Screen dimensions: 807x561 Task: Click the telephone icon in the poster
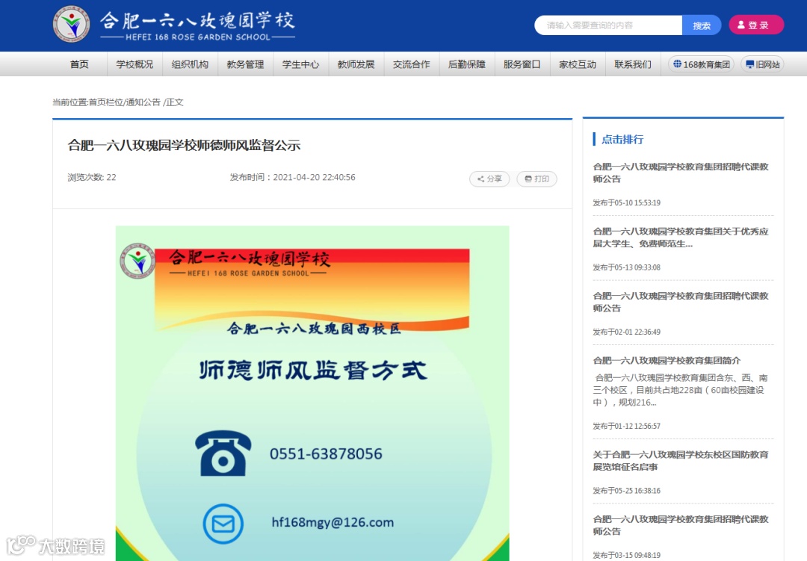click(x=223, y=453)
